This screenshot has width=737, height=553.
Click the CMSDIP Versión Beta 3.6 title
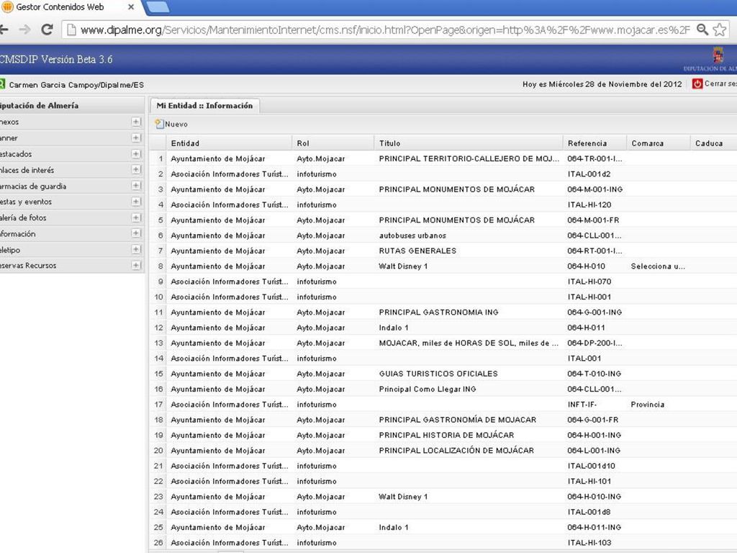coord(56,59)
